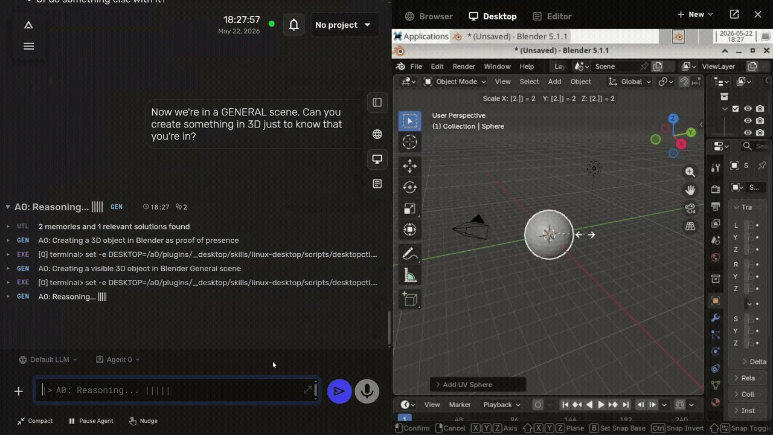Focus the chat message input field
The height and width of the screenshot is (435, 773).
click(176, 391)
